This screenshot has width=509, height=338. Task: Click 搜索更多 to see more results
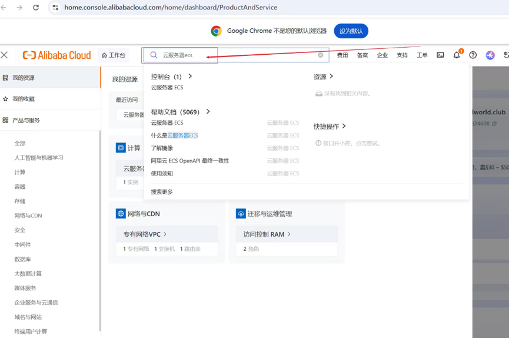tap(162, 192)
